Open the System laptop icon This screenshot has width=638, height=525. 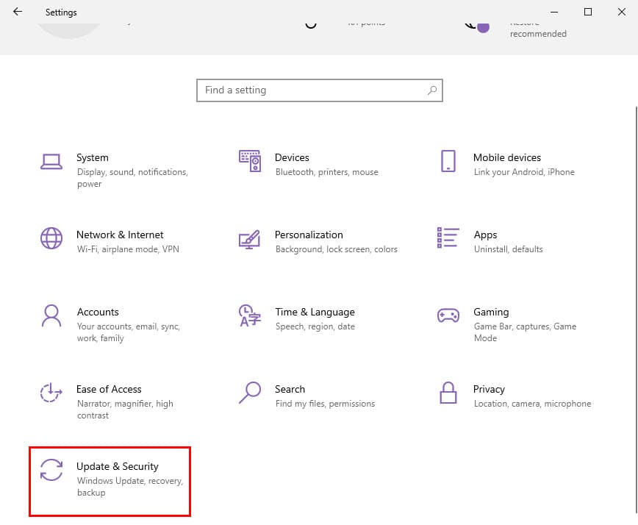click(x=51, y=162)
